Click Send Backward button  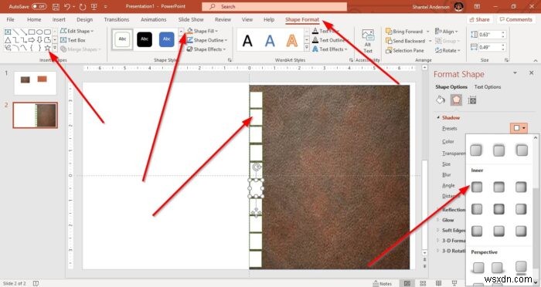pos(406,41)
